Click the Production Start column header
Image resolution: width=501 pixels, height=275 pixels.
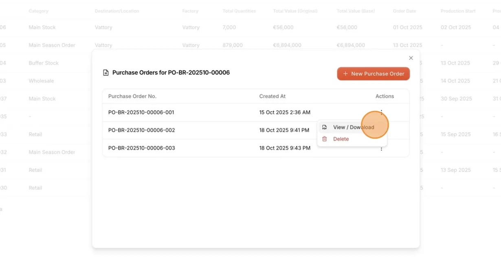tap(458, 11)
